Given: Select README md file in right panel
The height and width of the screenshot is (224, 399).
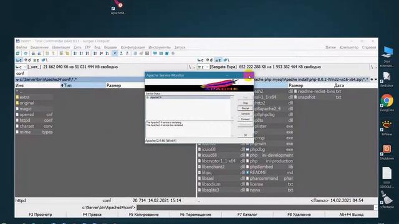Looking at the screenshot, I should point(269,172).
